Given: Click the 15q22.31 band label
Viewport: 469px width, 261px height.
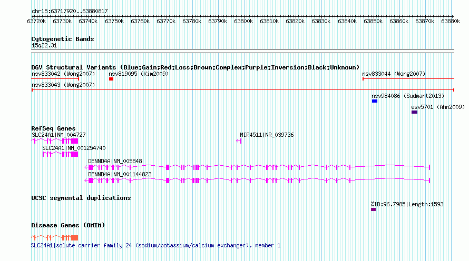Looking at the screenshot, I should click(44, 46).
